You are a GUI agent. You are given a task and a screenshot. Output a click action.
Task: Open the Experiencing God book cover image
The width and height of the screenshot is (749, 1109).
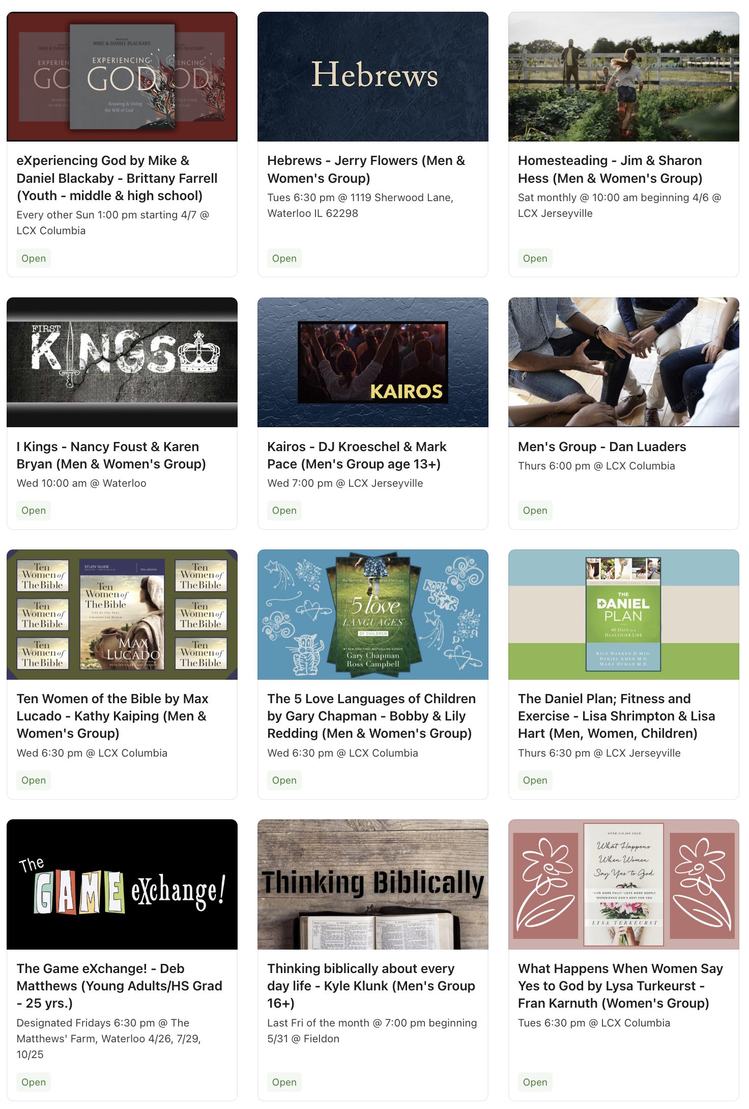coord(122,77)
